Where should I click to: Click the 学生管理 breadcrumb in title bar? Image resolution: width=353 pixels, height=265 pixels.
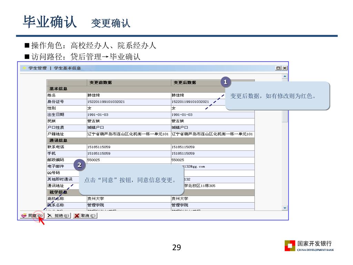(x=38, y=68)
